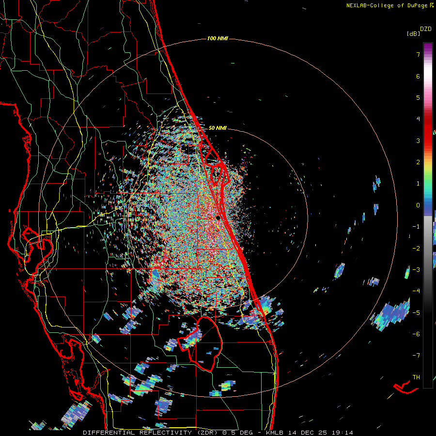Click the -2 dB scale tick label

pyautogui.click(x=416, y=249)
